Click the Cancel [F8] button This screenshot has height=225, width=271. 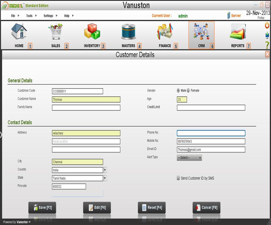point(207,208)
